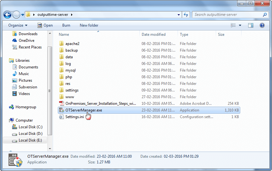Select the backup folder icon

[61, 50]
